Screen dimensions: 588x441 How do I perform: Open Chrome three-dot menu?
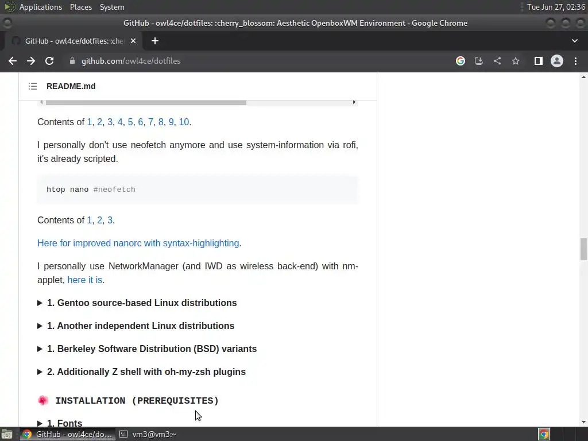point(575,61)
